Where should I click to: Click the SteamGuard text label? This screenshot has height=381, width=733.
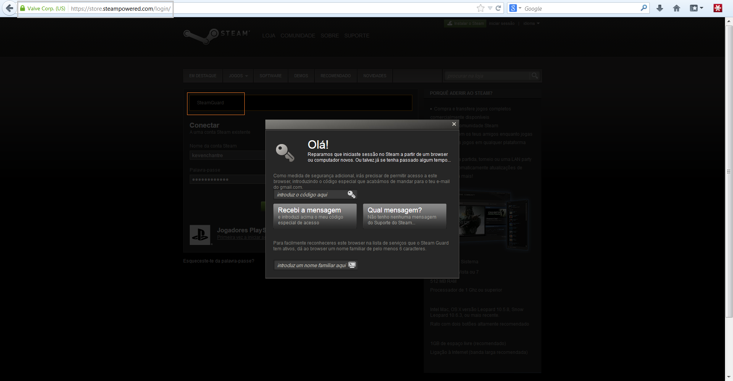pos(210,103)
